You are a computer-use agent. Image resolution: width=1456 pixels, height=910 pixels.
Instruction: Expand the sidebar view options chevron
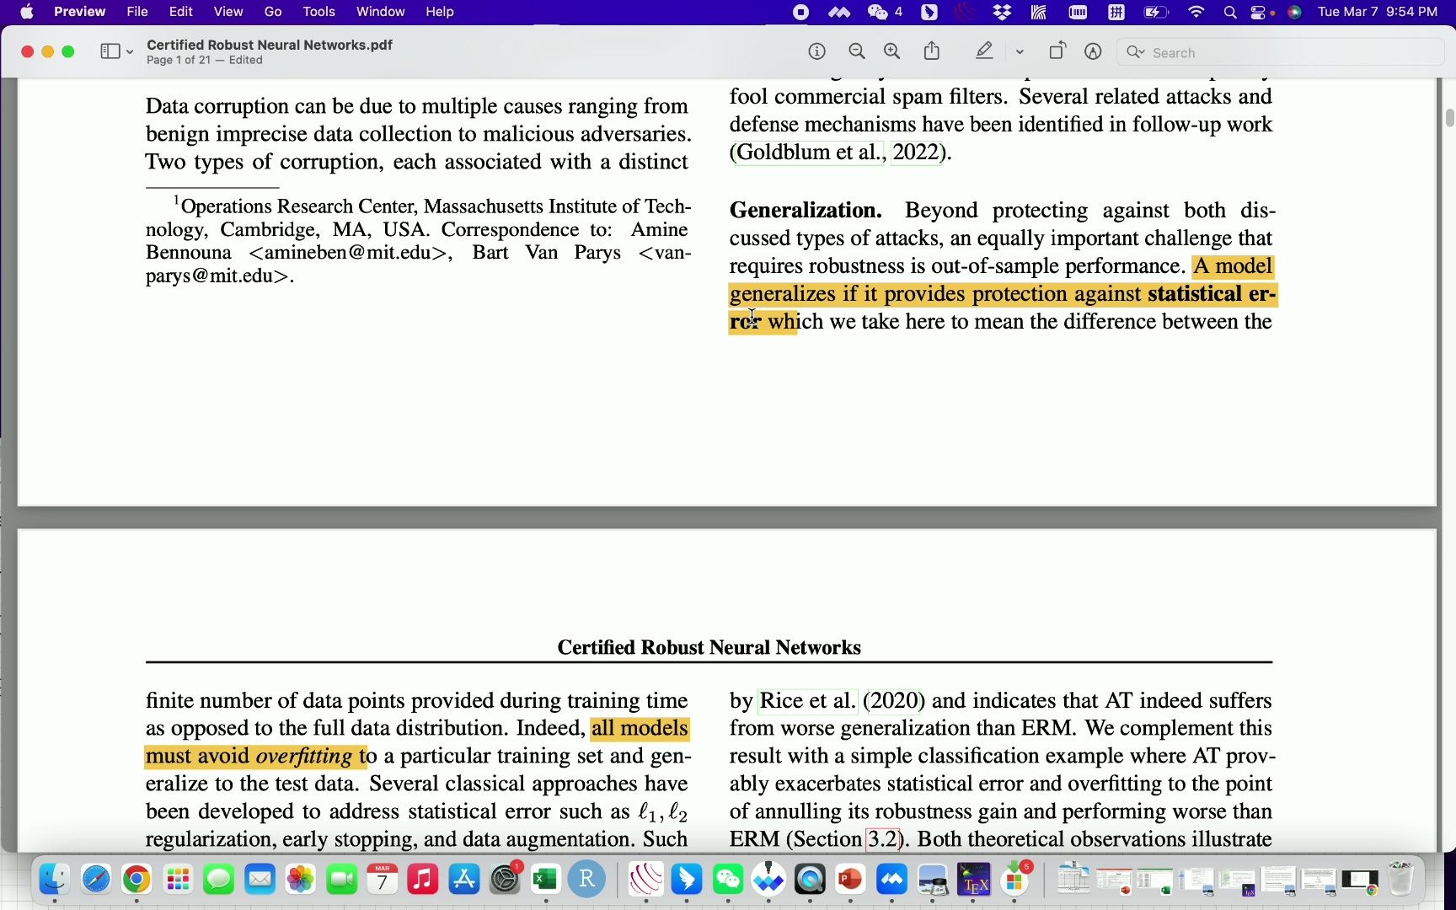coord(130,52)
